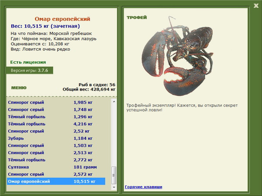Click the Вид: Ловится очень редко line
This screenshot has height=196, width=262.
41,49
